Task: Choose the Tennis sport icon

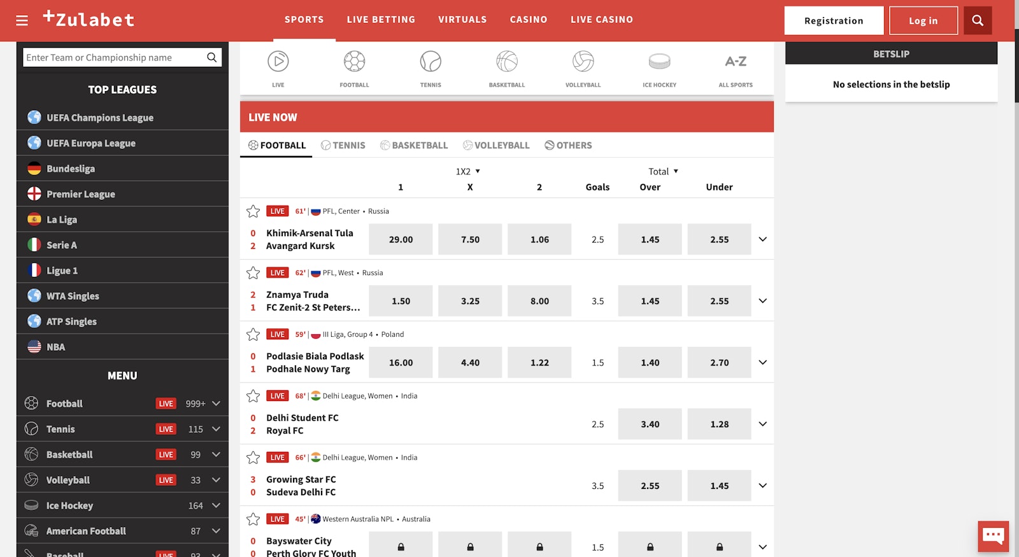Action: coord(431,62)
